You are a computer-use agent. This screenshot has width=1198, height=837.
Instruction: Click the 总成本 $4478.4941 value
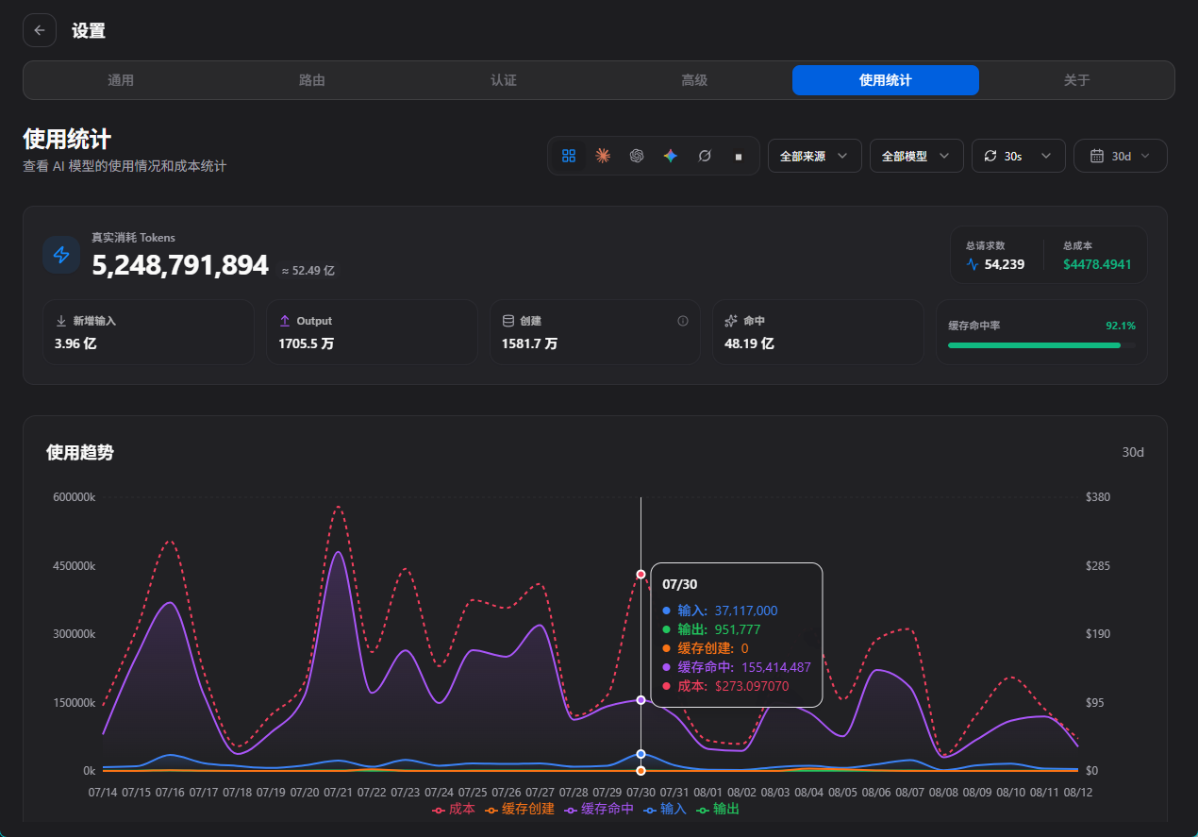pos(1097,264)
